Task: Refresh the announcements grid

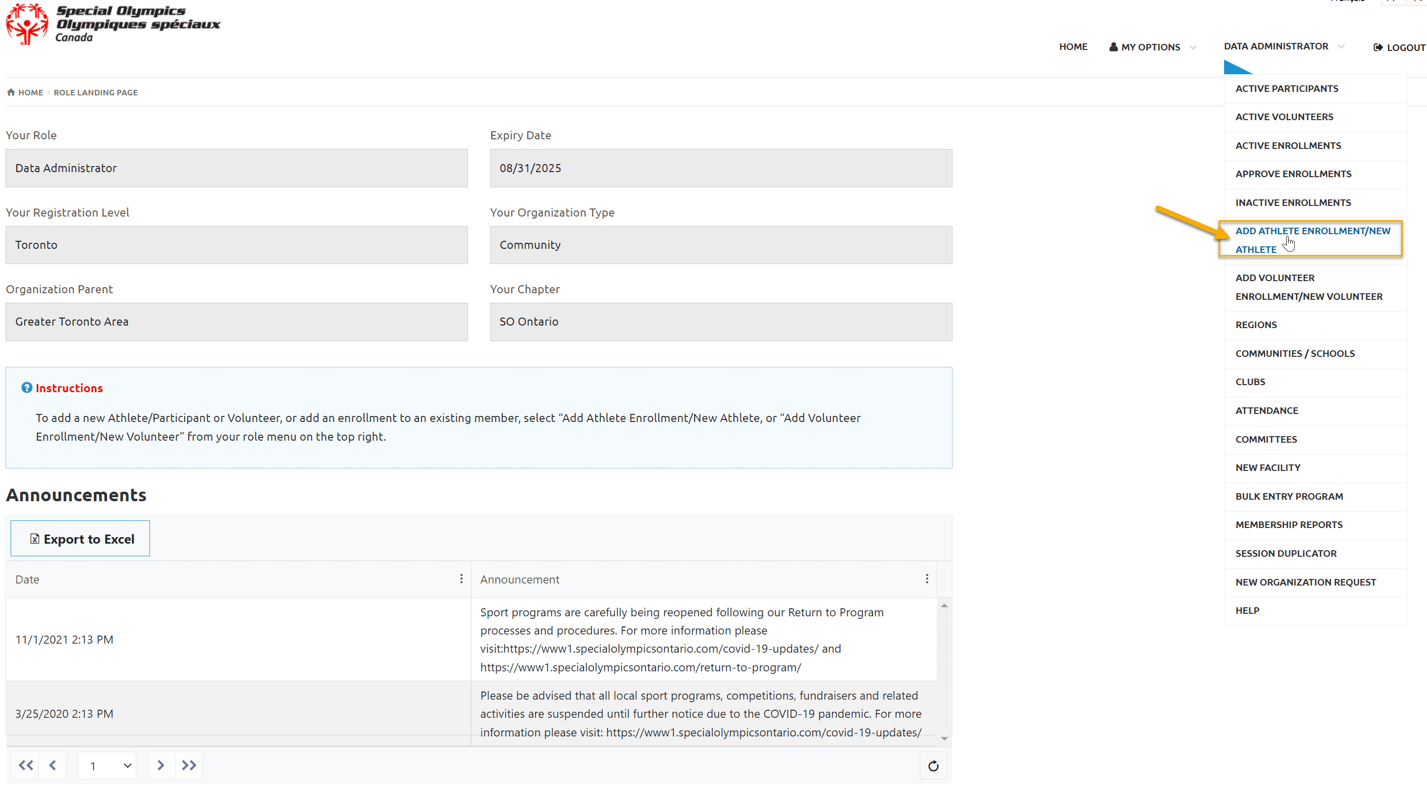Action: tap(933, 766)
